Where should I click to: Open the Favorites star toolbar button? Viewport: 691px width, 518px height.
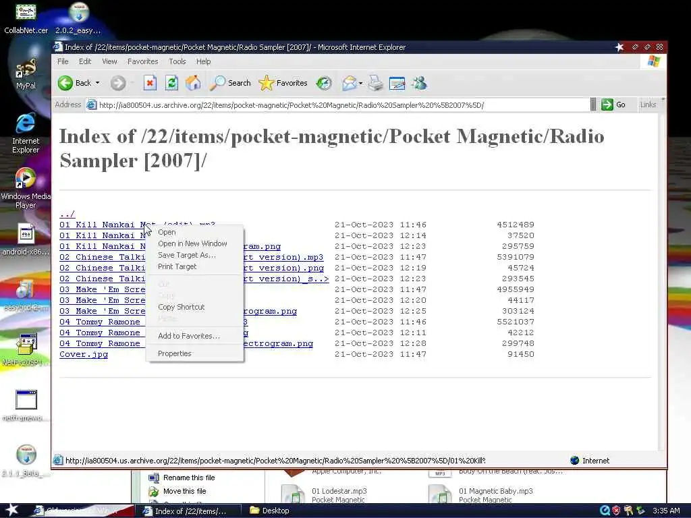(283, 83)
